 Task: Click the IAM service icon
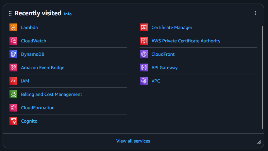point(13,81)
